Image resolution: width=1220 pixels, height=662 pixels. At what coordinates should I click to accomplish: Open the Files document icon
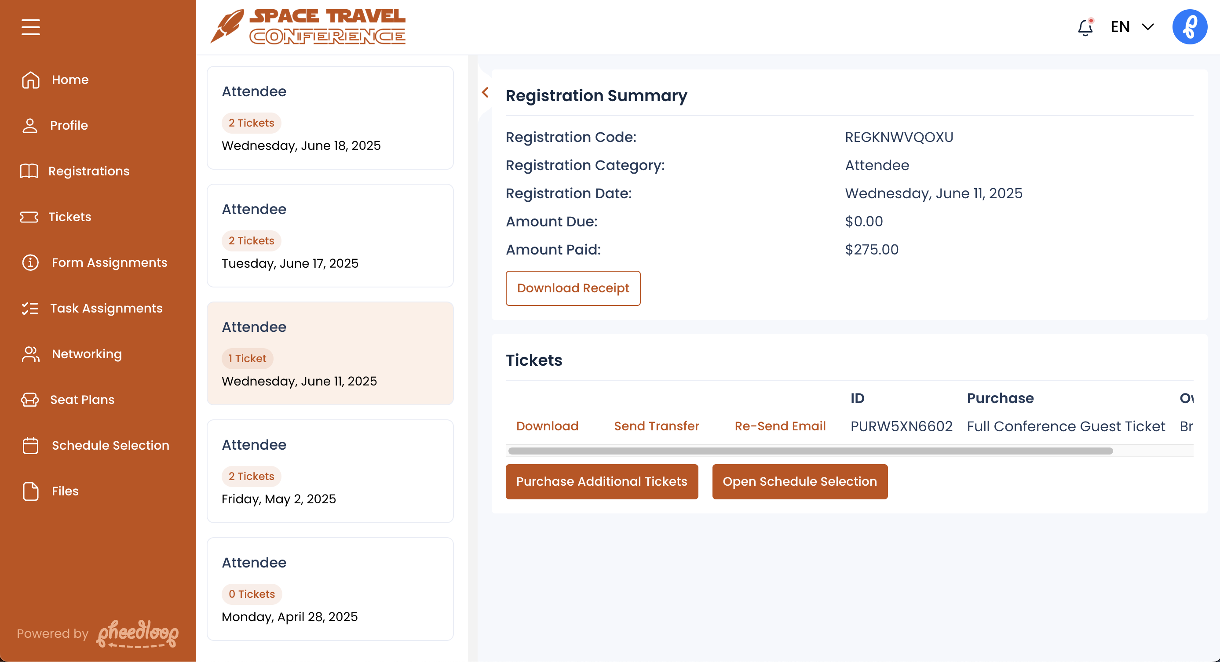coord(30,491)
